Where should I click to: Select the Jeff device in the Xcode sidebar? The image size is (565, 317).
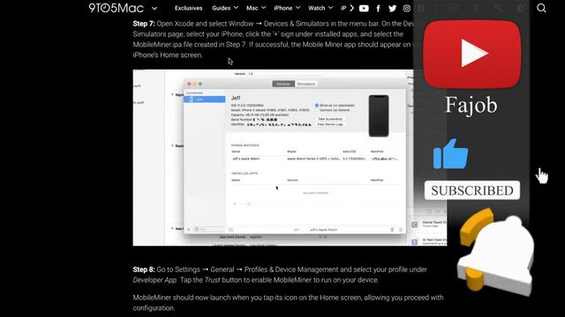[205, 100]
